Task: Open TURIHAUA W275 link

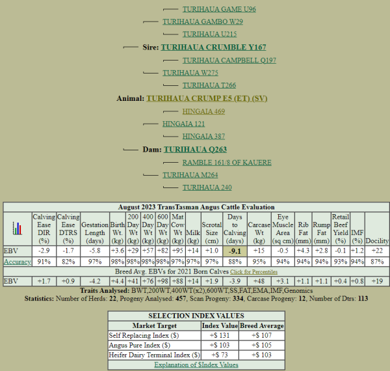Action: point(190,73)
